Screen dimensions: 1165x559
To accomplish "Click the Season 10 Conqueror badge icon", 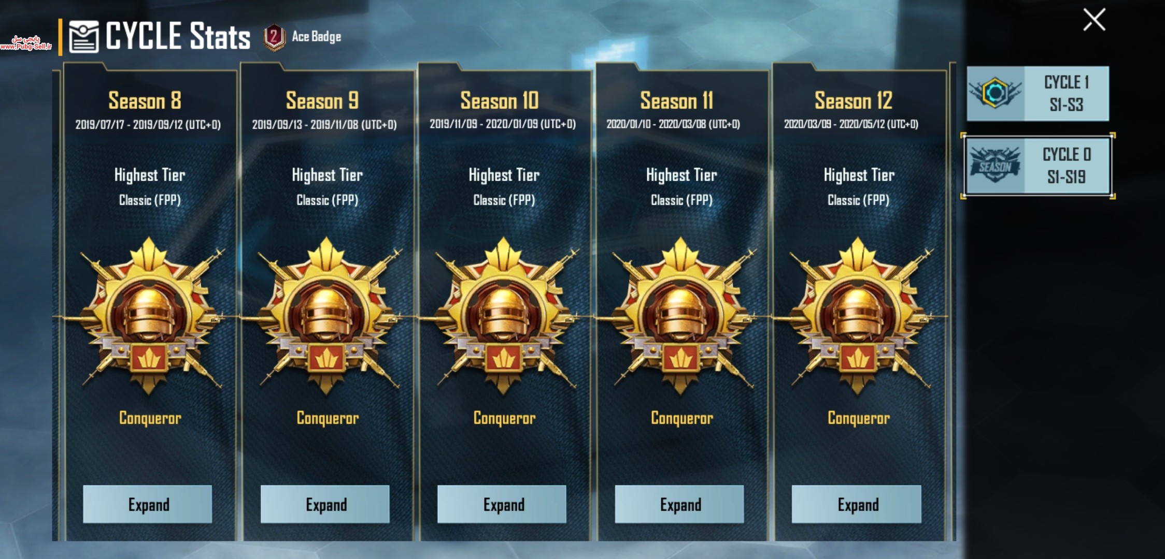I will pyautogui.click(x=503, y=316).
